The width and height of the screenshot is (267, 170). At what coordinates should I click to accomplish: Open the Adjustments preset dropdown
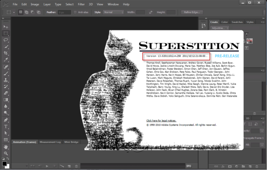coord(220,28)
